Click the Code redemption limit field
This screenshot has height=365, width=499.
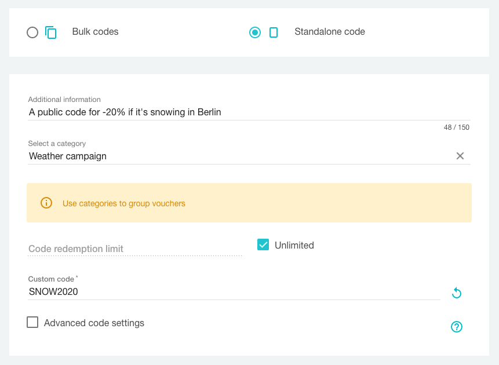pyautogui.click(x=134, y=249)
